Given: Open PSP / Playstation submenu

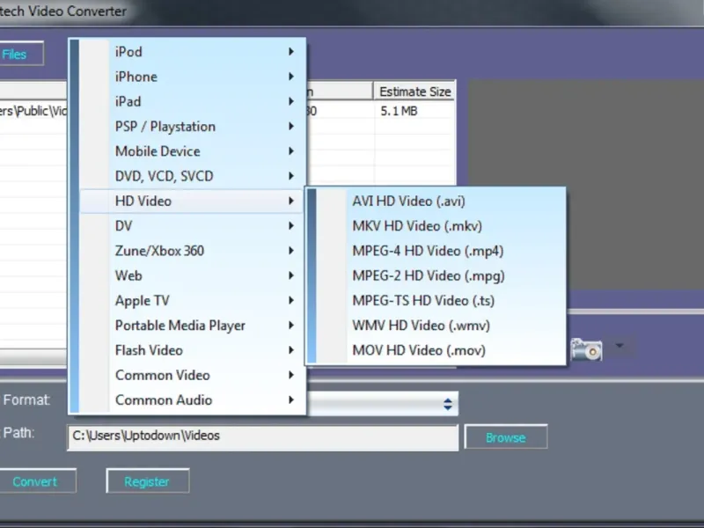Looking at the screenshot, I should [193, 127].
